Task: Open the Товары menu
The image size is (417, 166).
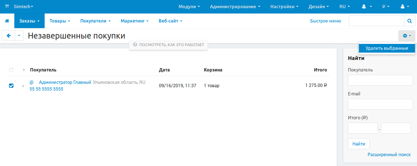Action: pyautogui.click(x=60, y=21)
